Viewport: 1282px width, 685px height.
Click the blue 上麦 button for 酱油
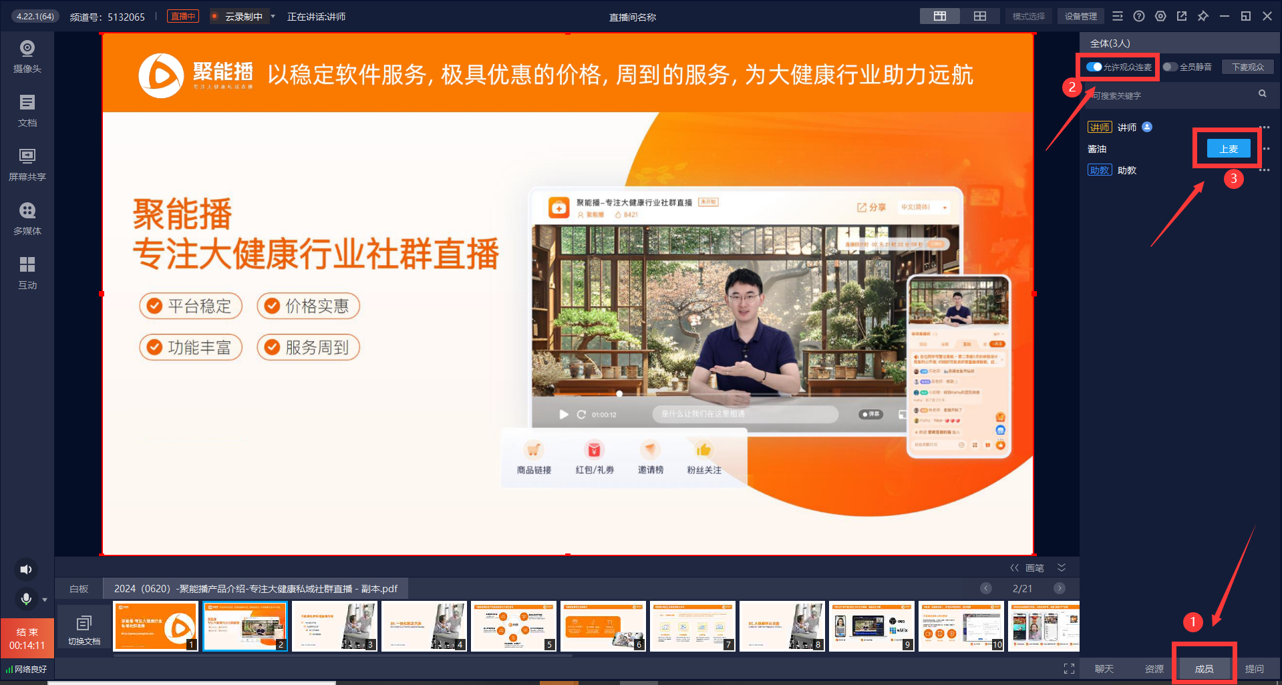(1229, 149)
